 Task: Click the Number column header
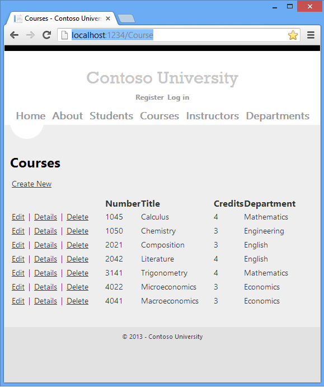[x=123, y=204]
